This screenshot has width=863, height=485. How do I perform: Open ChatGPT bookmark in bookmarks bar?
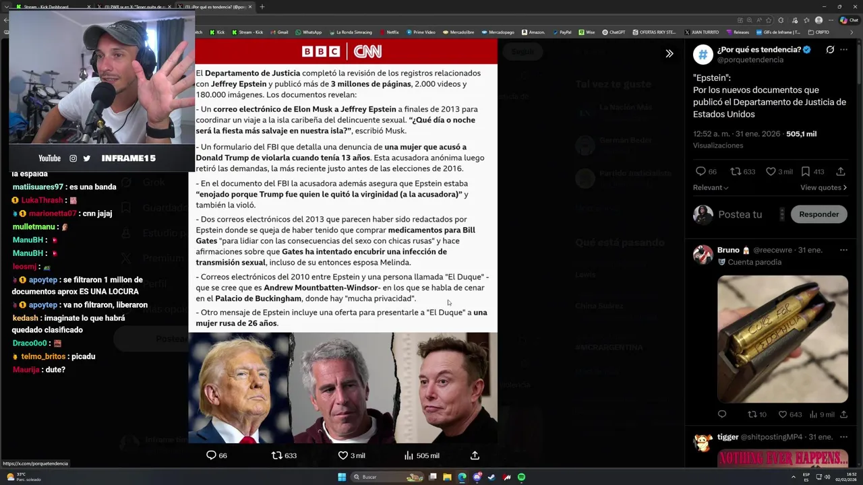point(614,32)
